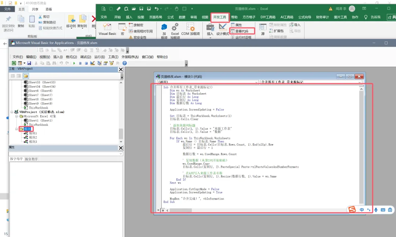Image resolution: width=396 pixels, height=237 pixels.
Task: Click 运行对话框 in ribbon
Action: point(241,37)
